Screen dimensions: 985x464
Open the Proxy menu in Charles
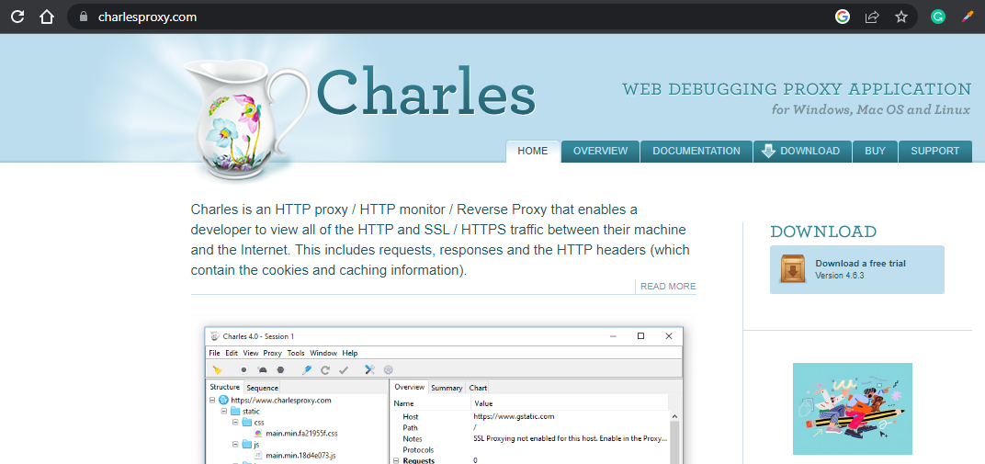tap(273, 353)
